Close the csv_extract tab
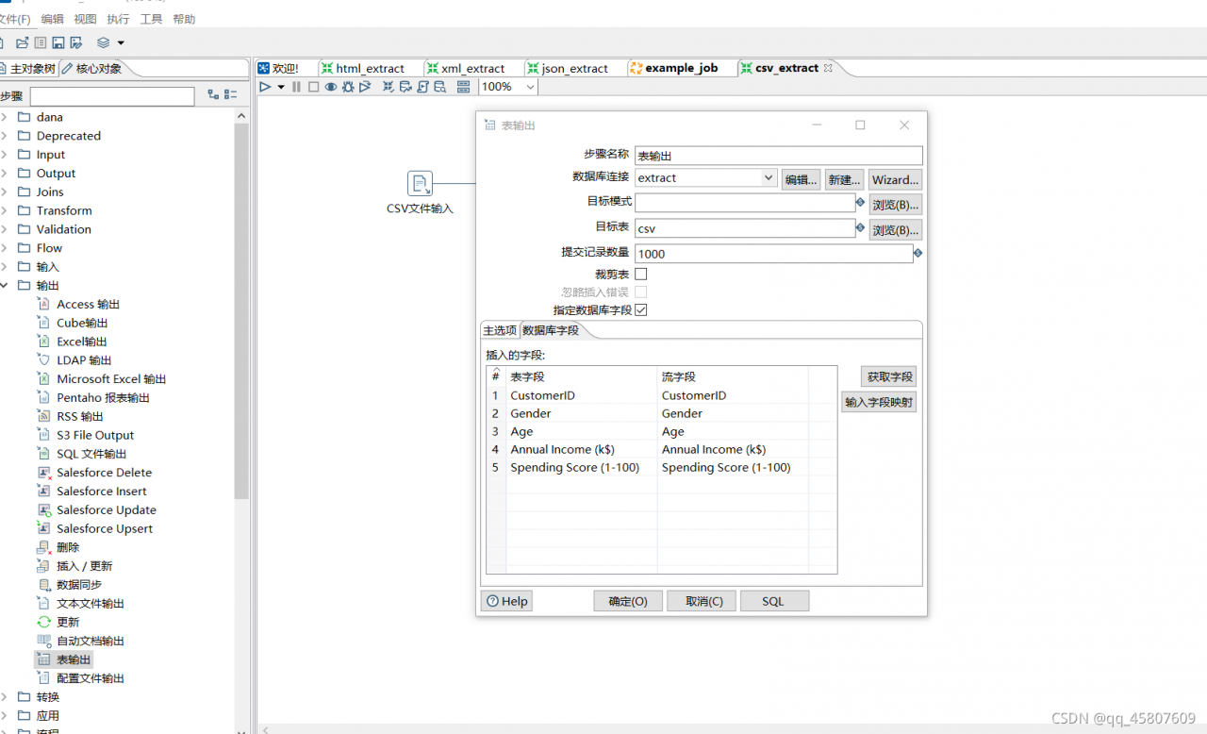This screenshot has width=1207, height=734. [x=828, y=68]
